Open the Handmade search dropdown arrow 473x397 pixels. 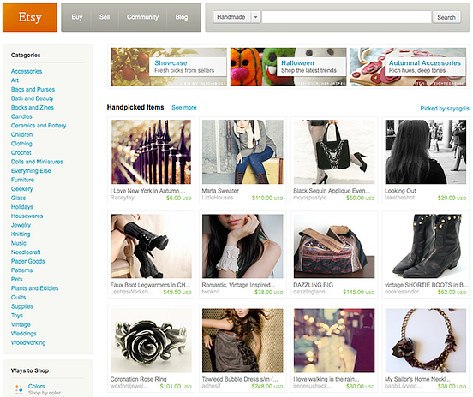click(x=255, y=17)
